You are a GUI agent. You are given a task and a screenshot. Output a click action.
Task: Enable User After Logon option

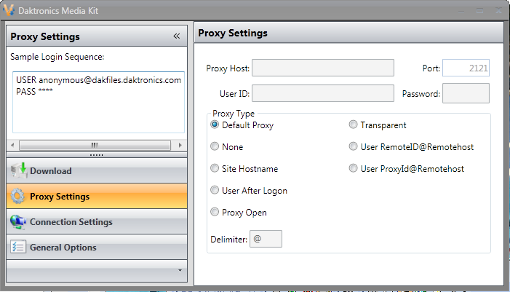tap(215, 191)
